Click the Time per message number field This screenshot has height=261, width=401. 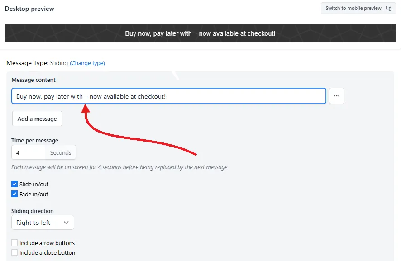28,152
